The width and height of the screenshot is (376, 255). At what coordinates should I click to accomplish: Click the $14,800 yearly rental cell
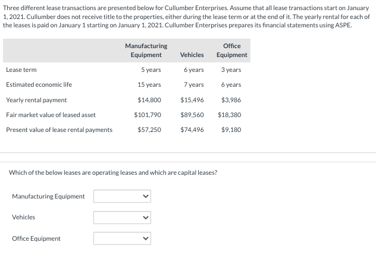pos(149,100)
